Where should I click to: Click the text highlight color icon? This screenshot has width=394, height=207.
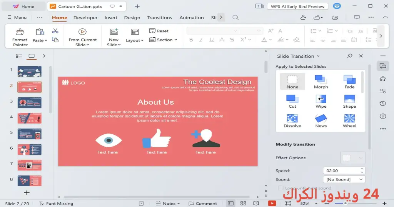(280, 40)
